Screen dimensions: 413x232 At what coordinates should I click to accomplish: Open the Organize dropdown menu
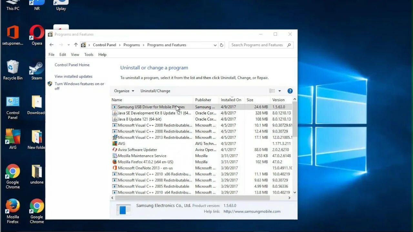pyautogui.click(x=124, y=91)
